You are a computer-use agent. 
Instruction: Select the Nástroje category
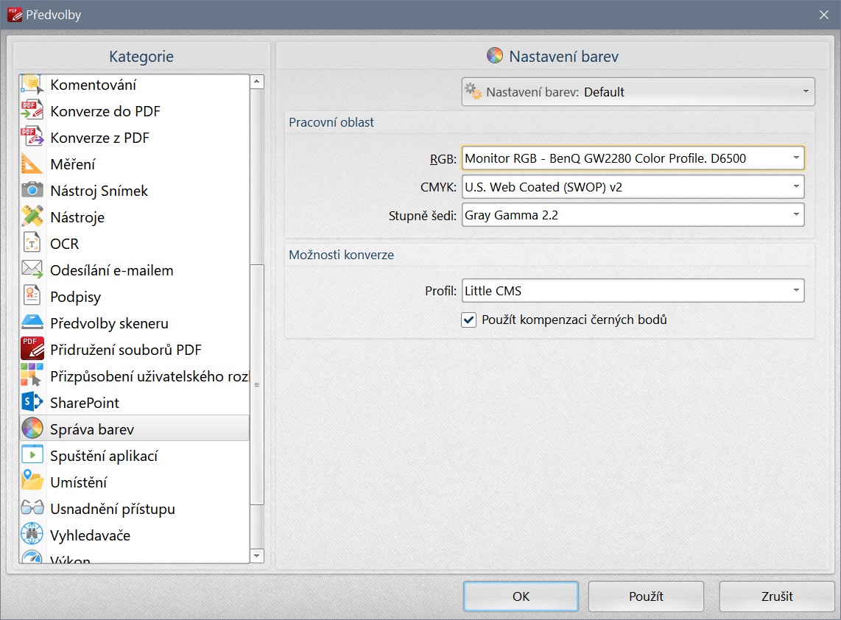(135, 217)
